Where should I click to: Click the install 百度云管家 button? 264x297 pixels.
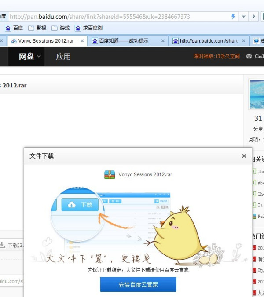point(138,284)
